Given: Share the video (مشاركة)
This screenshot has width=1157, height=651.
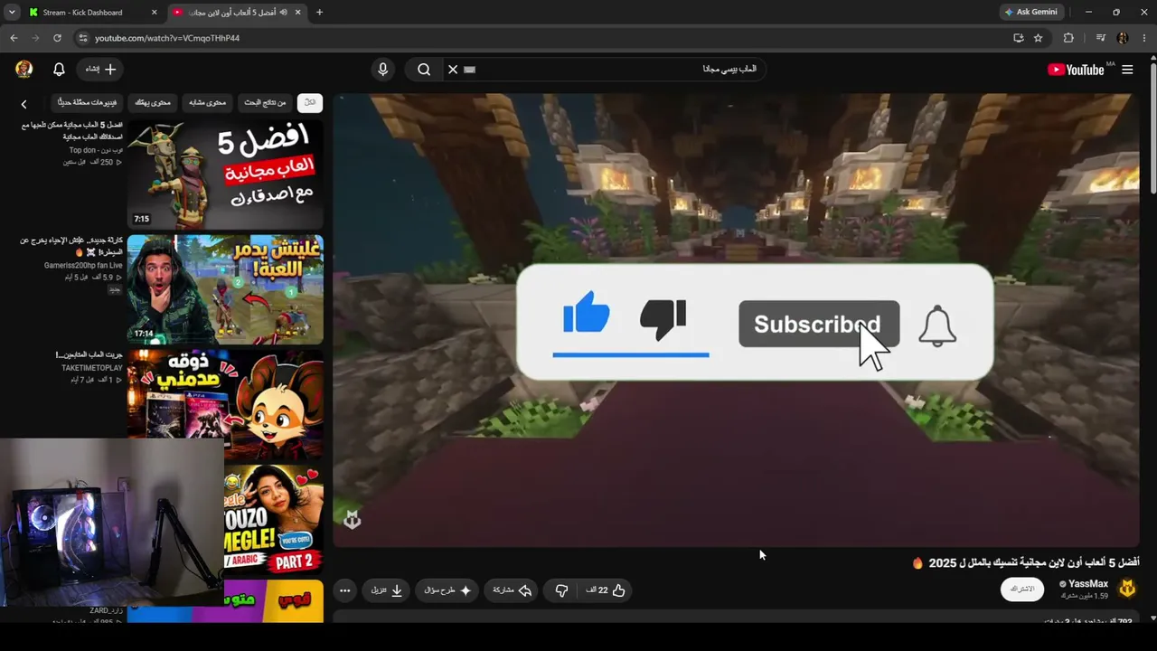Looking at the screenshot, I should [512, 590].
